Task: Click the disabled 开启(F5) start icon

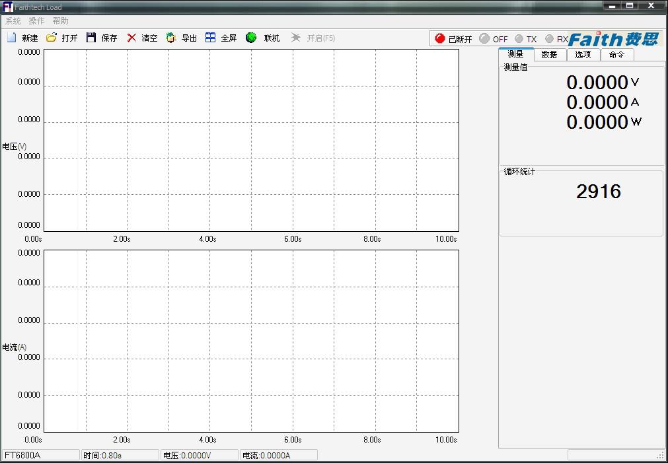Action: (x=295, y=38)
